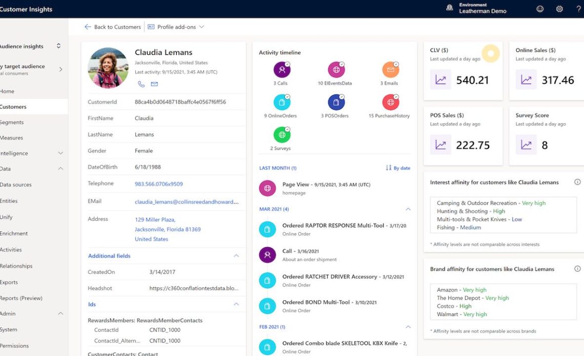Toggle the 3 Calls activity filter
The height and width of the screenshot is (356, 584).
[x=281, y=70]
